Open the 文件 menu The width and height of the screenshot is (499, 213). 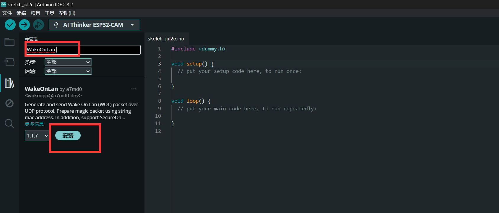tap(7, 13)
